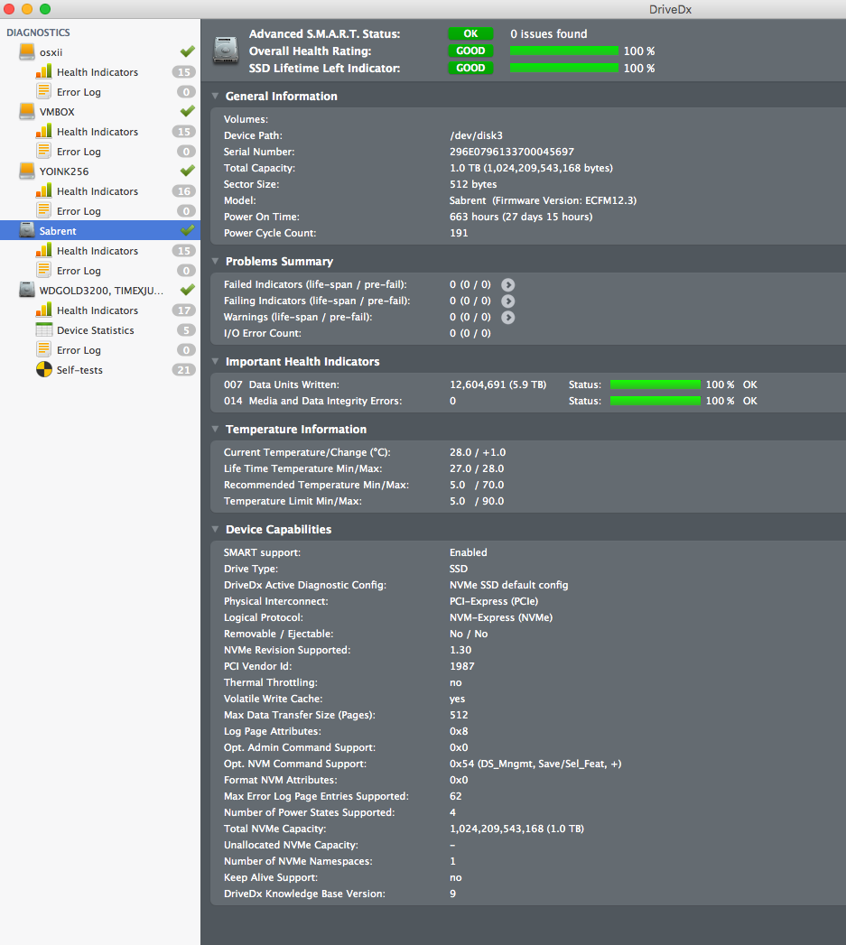Viewport: 846px width, 945px height.
Task: Click the DIAGNOSTICS sidebar header
Action: click(x=38, y=32)
